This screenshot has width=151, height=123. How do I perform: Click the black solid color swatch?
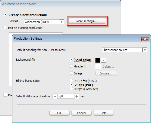click(x=98, y=60)
